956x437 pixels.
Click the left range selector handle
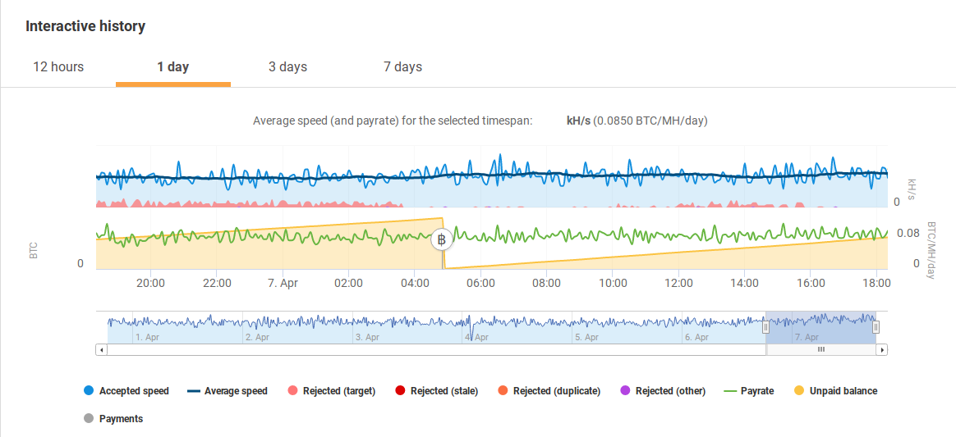pyautogui.click(x=766, y=327)
